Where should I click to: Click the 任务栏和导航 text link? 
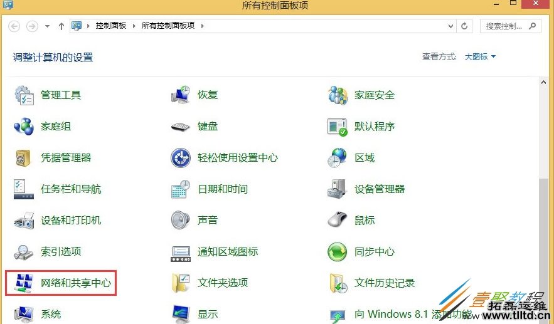coord(71,189)
